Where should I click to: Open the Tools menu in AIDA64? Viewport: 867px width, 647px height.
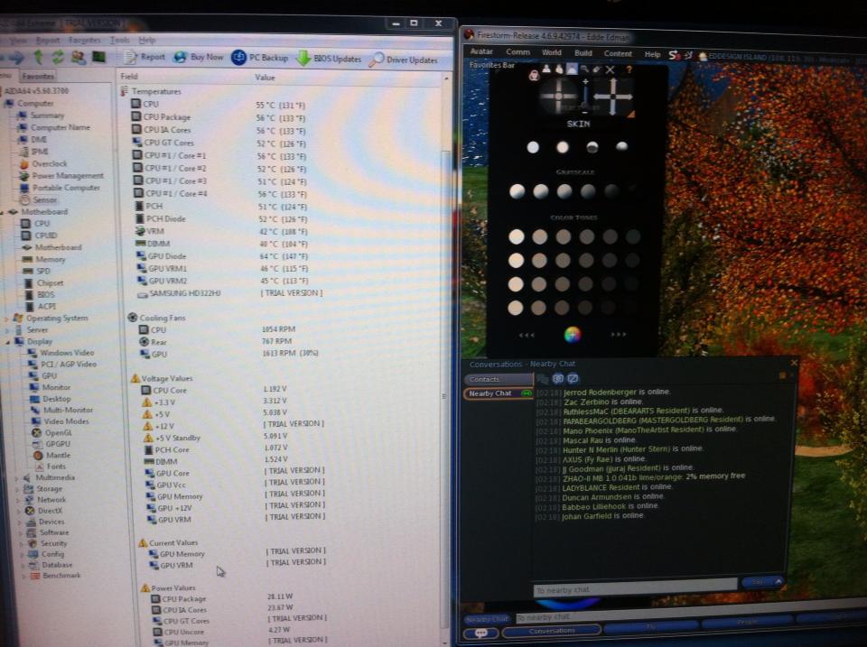[x=119, y=41]
